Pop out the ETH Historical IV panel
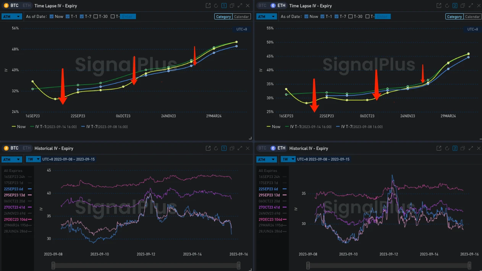This screenshot has width=482, height=271. pos(439,148)
